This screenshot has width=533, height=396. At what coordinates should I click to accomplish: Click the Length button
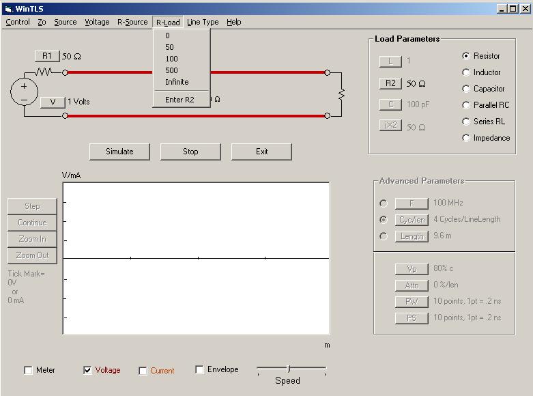point(412,236)
